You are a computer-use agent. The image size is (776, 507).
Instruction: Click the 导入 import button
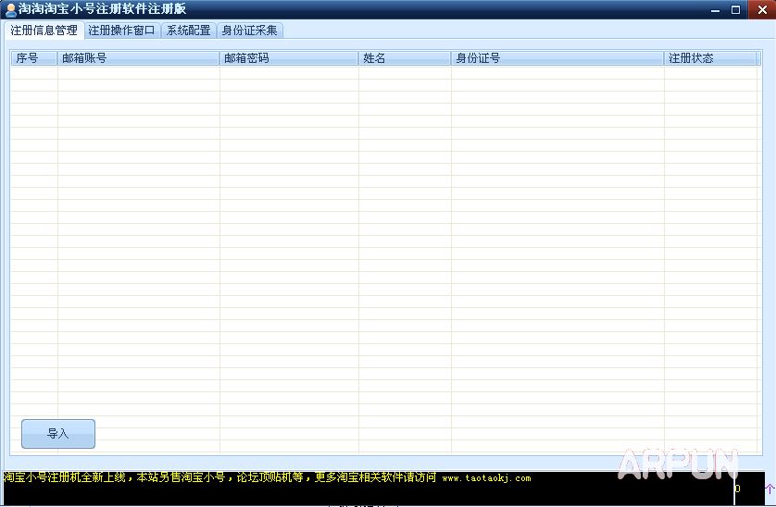click(x=58, y=434)
